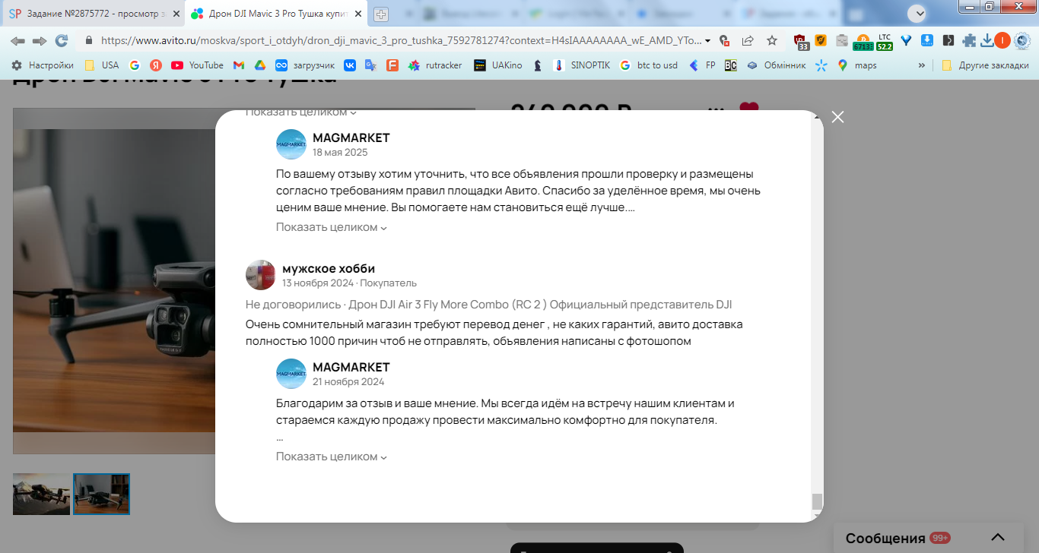1039x553 pixels.
Task: Expand the Сообщения chat panel chevron
Action: [998, 537]
